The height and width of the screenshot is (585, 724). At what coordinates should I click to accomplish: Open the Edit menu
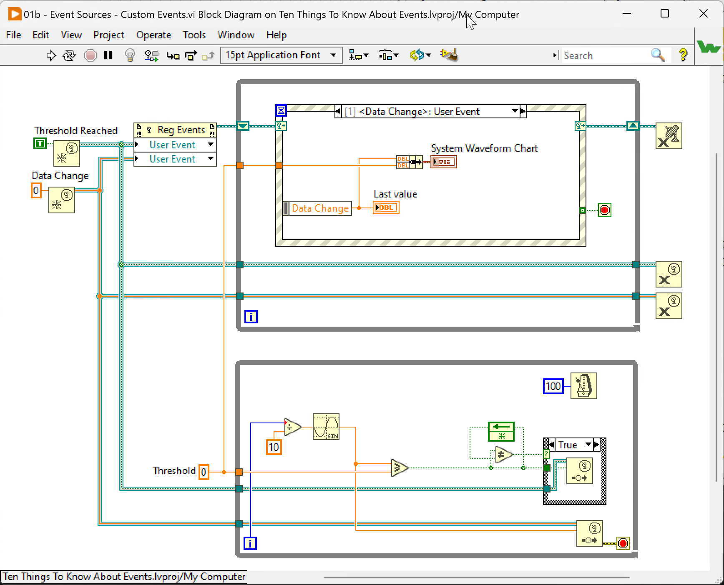(x=41, y=35)
